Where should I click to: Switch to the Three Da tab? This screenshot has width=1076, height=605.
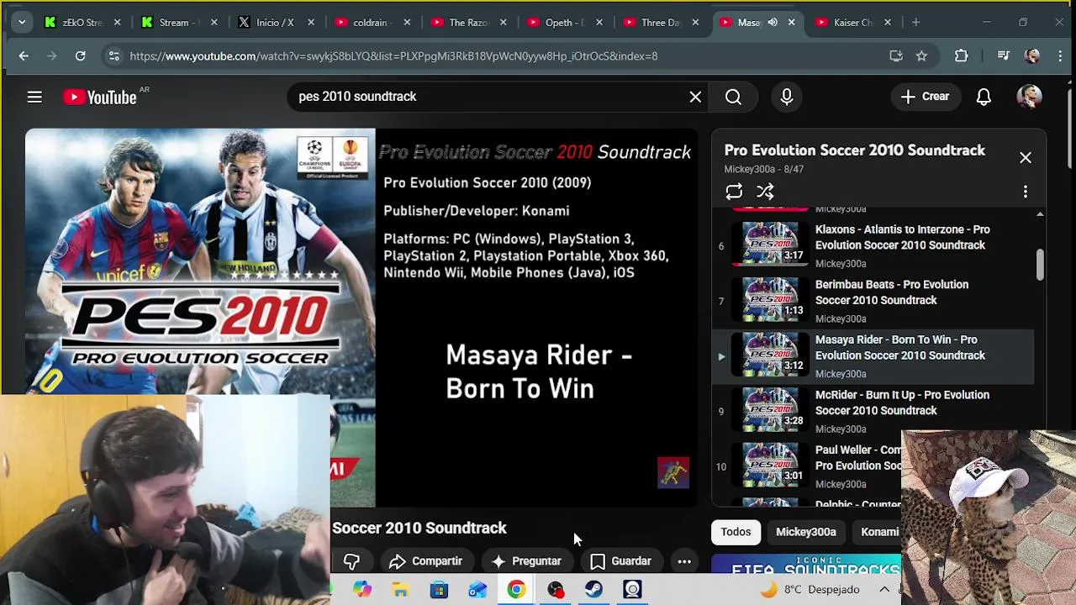pyautogui.click(x=660, y=23)
